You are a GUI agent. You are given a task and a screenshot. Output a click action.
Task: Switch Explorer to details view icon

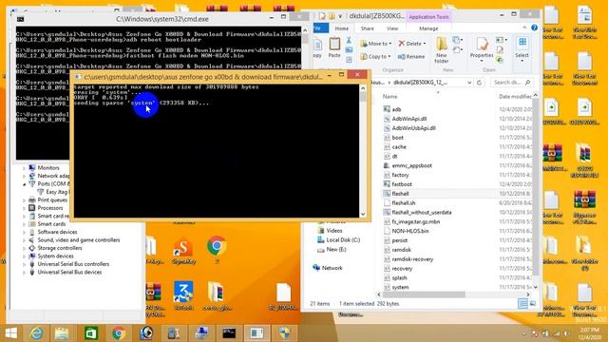pos(522,304)
